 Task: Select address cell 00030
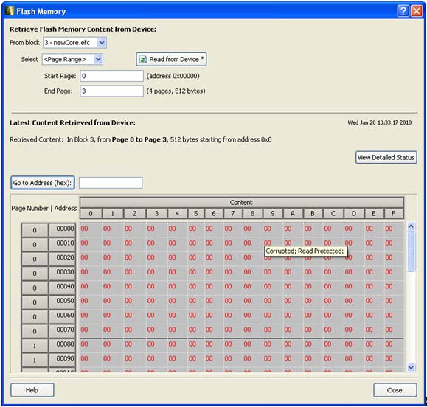pyautogui.click(x=62, y=273)
